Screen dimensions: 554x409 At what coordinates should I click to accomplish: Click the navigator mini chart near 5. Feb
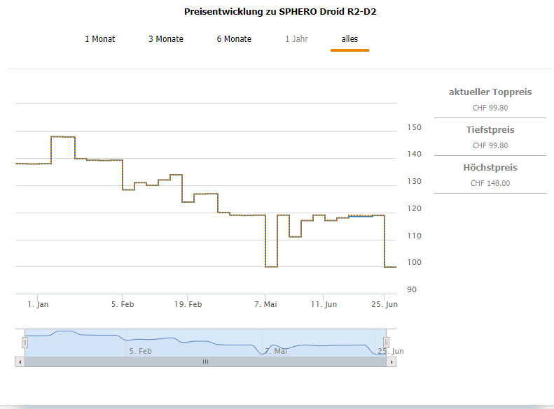point(140,342)
